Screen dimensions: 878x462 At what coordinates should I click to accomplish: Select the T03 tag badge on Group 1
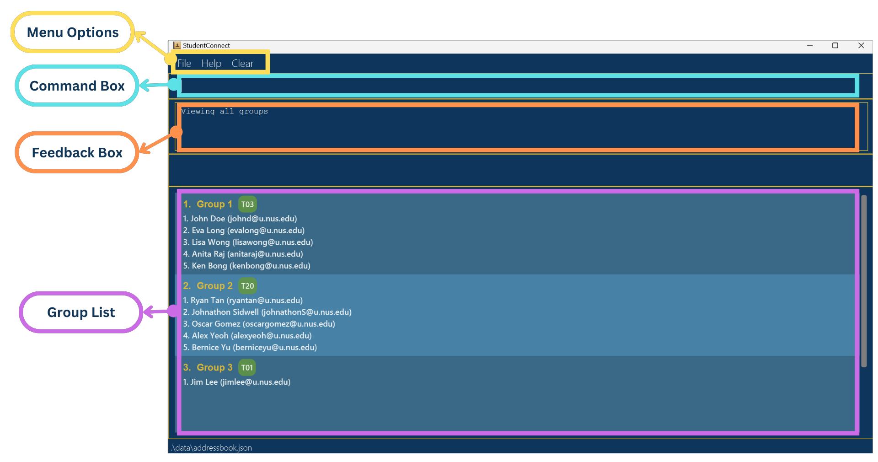247,204
